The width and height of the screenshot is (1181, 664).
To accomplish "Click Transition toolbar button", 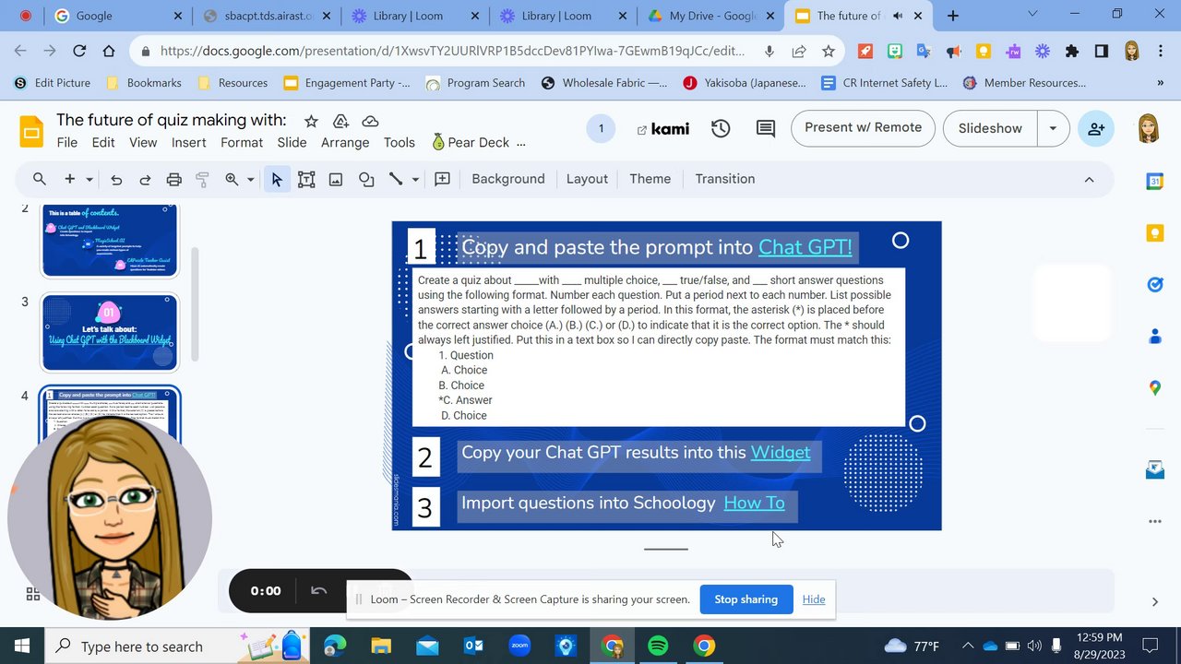I will 725,179.
